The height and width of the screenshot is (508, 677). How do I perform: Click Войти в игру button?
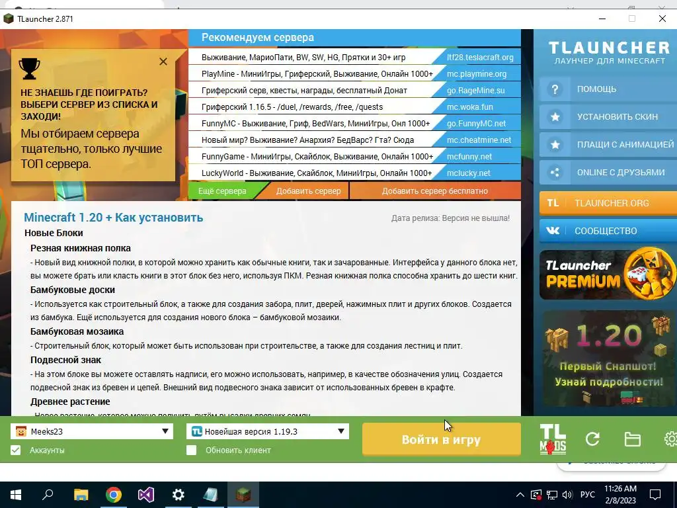coord(441,439)
